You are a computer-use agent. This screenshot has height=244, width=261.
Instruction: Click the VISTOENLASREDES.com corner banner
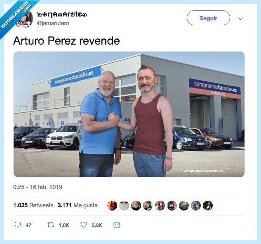click(x=16, y=15)
